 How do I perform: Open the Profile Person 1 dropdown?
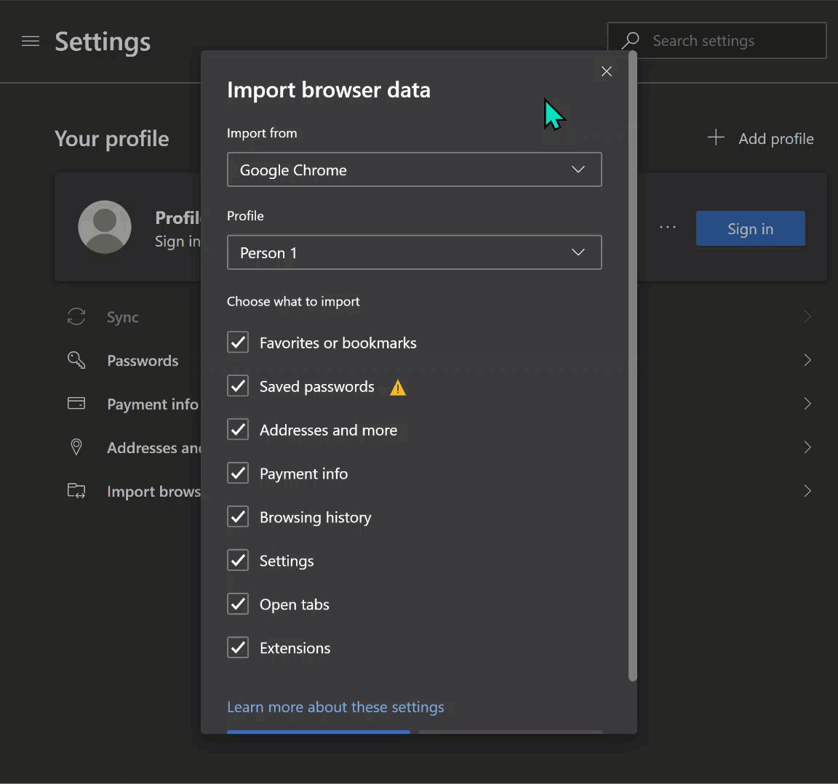click(x=414, y=252)
